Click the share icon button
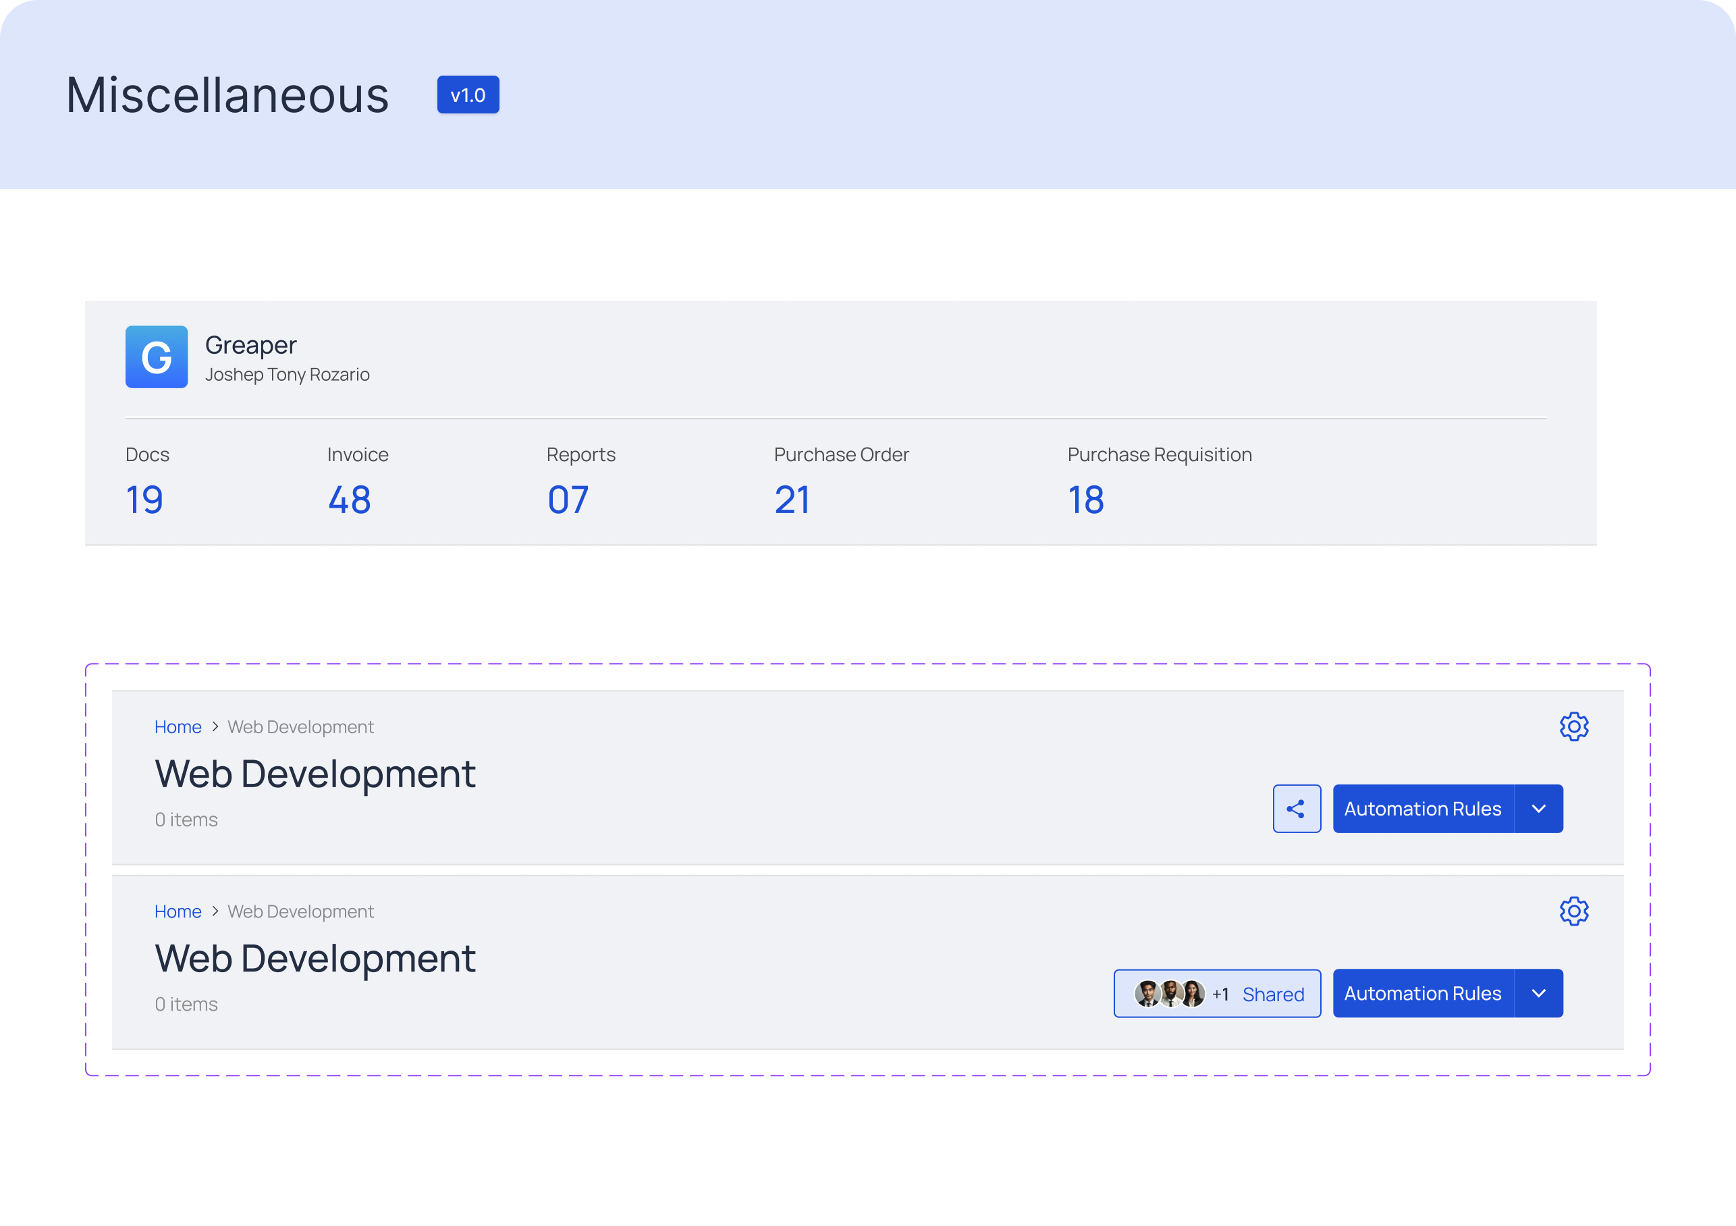The height and width of the screenshot is (1226, 1736). coord(1297,809)
